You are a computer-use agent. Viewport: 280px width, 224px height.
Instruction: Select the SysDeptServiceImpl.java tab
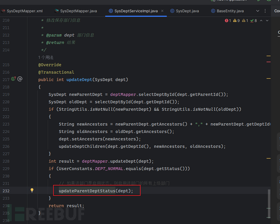(x=134, y=11)
